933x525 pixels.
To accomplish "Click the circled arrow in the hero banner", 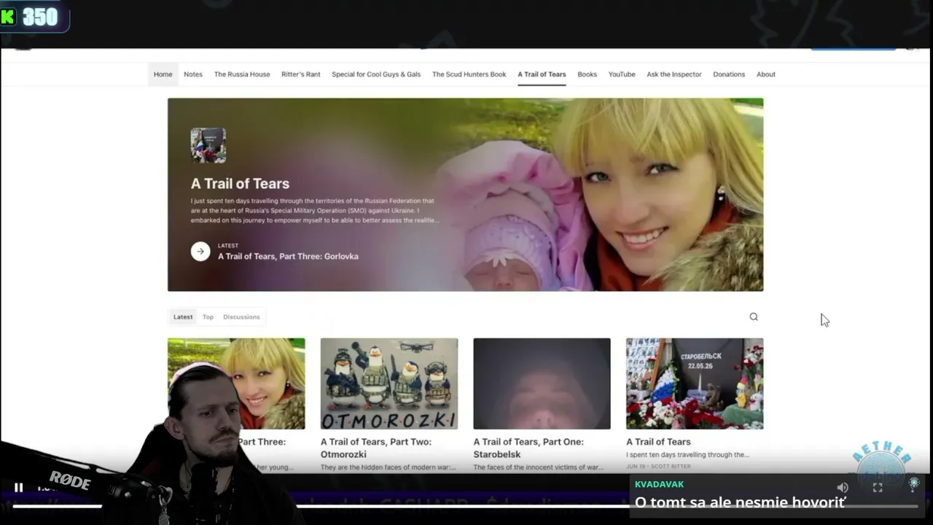I will click(x=200, y=252).
